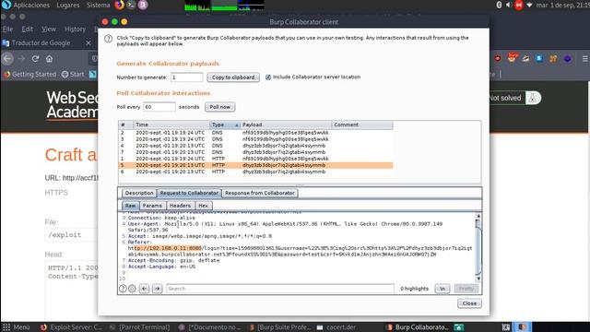Launch Firefox from top panel icon
590x332 pixels.
119,5
